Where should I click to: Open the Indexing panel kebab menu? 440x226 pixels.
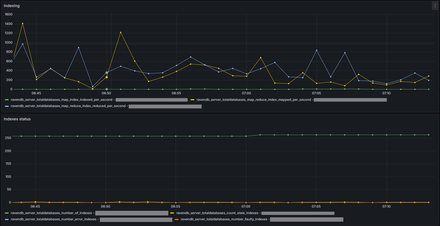[435, 6]
